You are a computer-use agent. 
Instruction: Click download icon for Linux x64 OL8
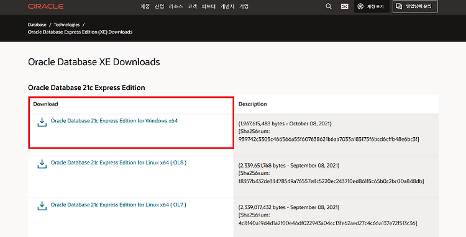tap(42, 164)
